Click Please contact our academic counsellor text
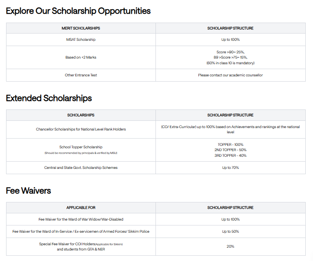 pyautogui.click(x=230, y=75)
